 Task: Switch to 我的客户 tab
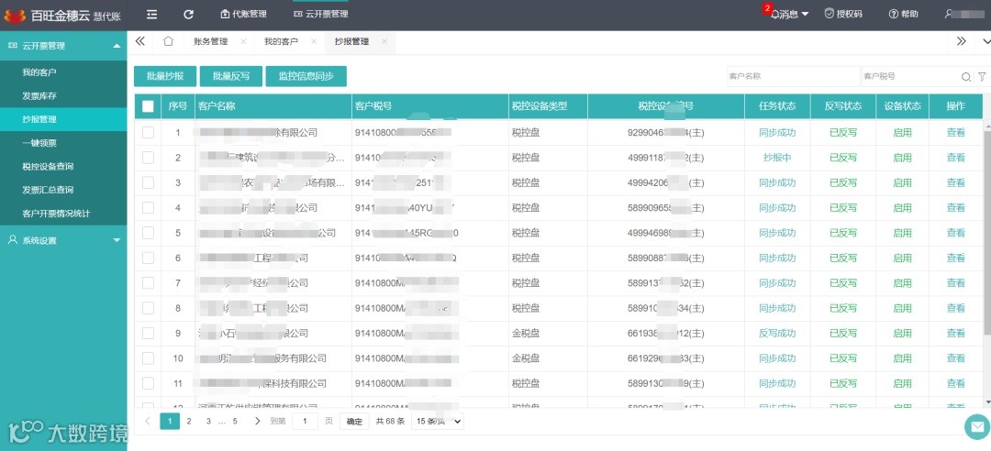[x=282, y=41]
